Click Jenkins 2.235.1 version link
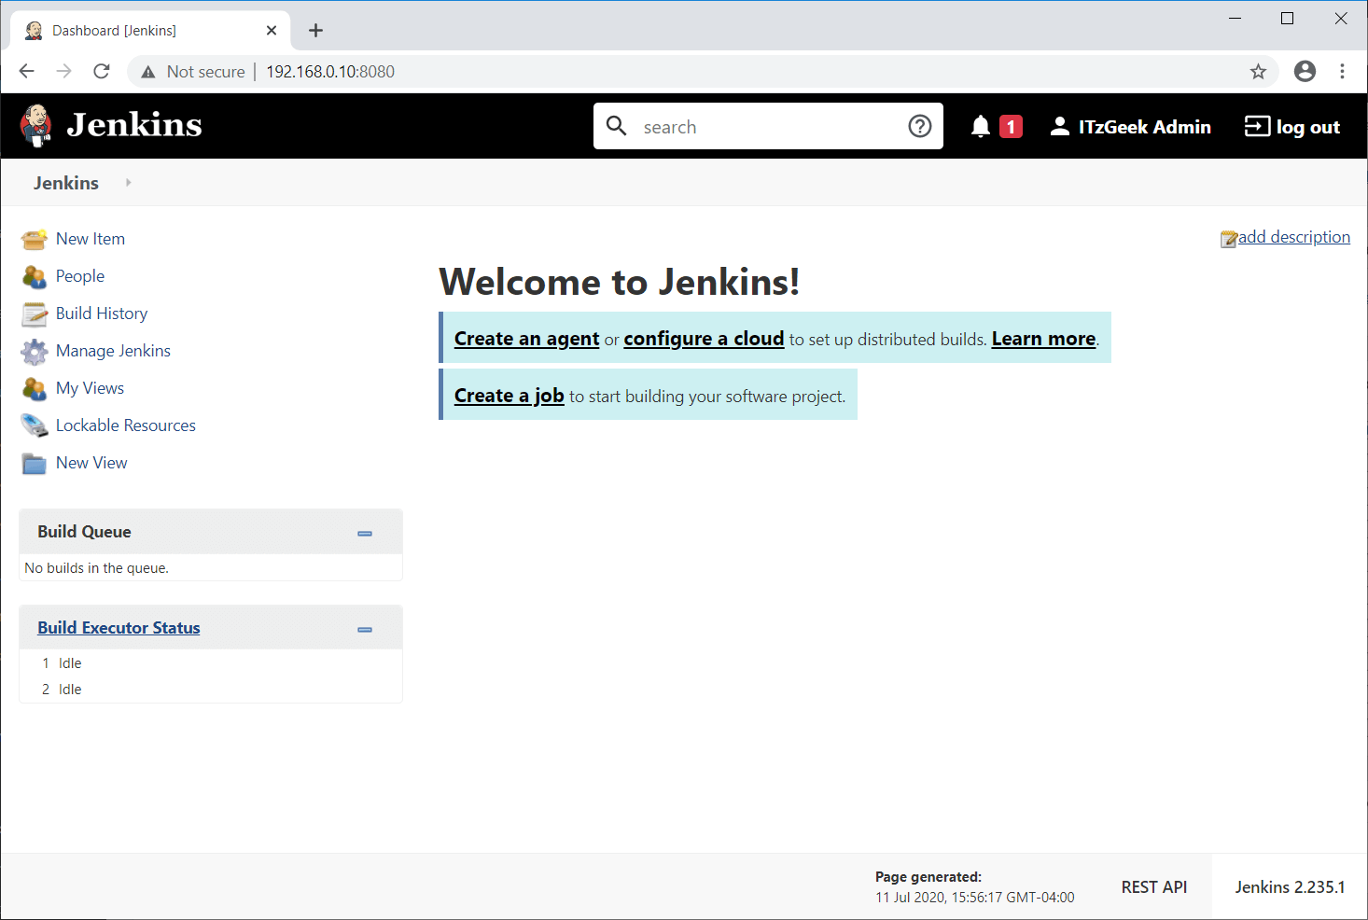This screenshot has height=920, width=1368. coord(1290,887)
